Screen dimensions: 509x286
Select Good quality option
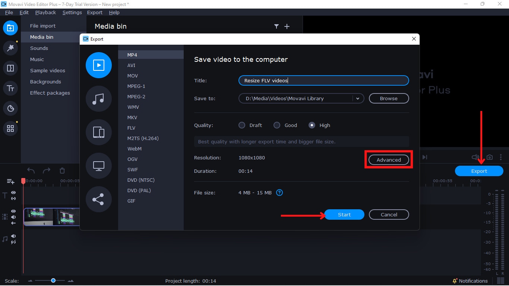click(277, 125)
